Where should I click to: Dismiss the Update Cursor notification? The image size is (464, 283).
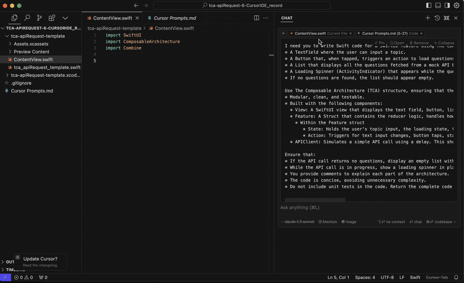coord(18,258)
